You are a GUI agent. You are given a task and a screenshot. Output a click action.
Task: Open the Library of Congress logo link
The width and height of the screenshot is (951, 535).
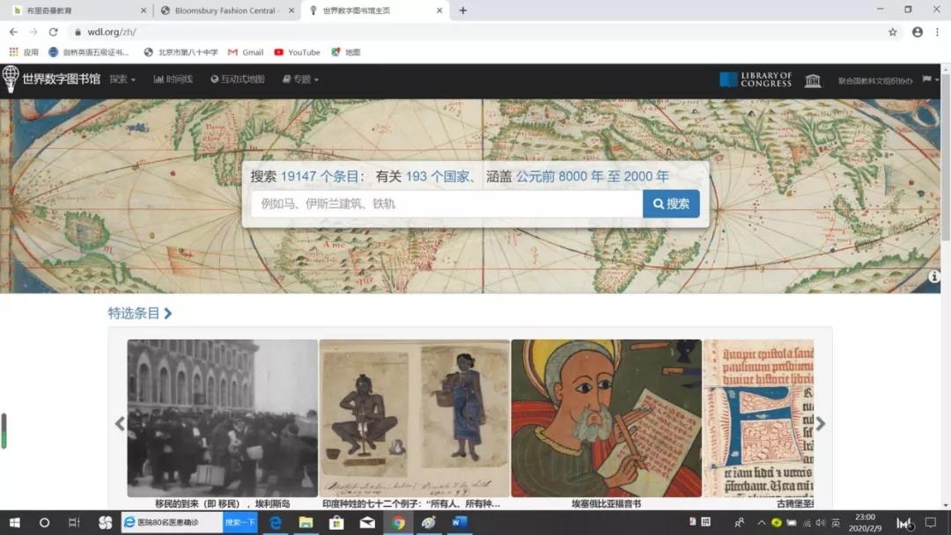coord(756,80)
